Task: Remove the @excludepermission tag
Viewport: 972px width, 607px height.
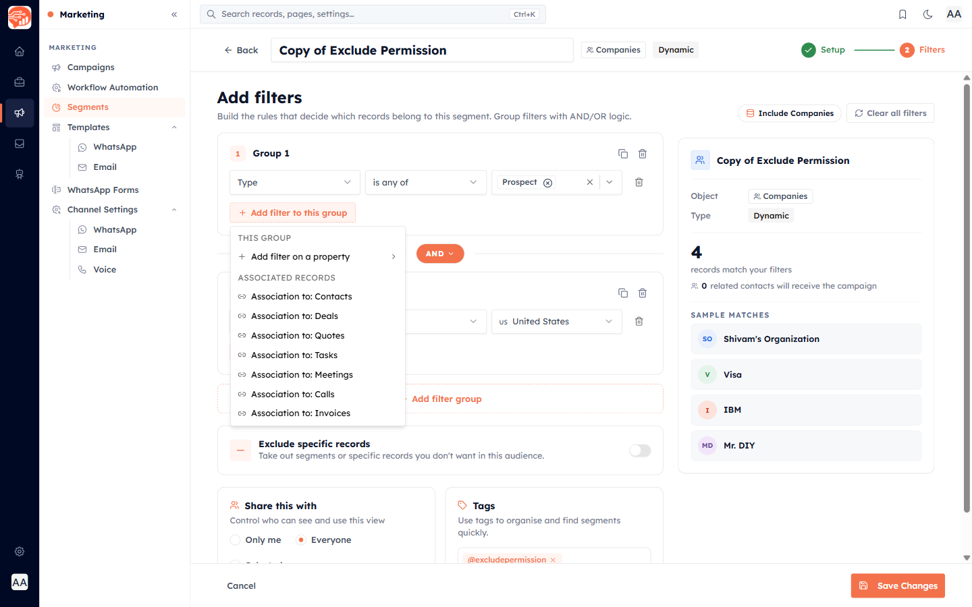Action: 553,560
